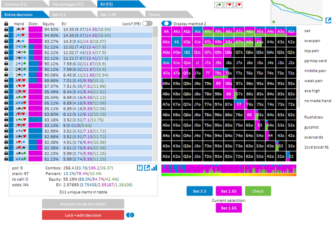Lock the 7♦7♣ hand row
Screen dimensions: 334x227
click(6, 46)
